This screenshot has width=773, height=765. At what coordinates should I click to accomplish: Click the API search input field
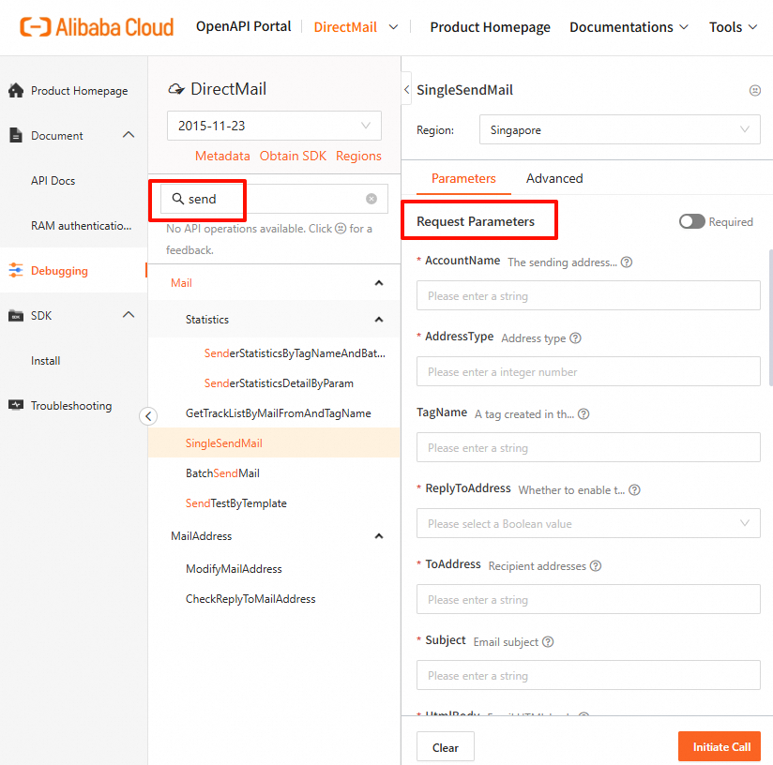point(274,199)
